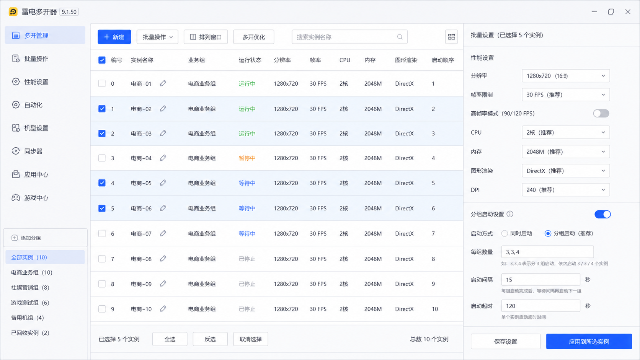
Task: Focus the 搜索实例名称 search field
Action: point(349,37)
